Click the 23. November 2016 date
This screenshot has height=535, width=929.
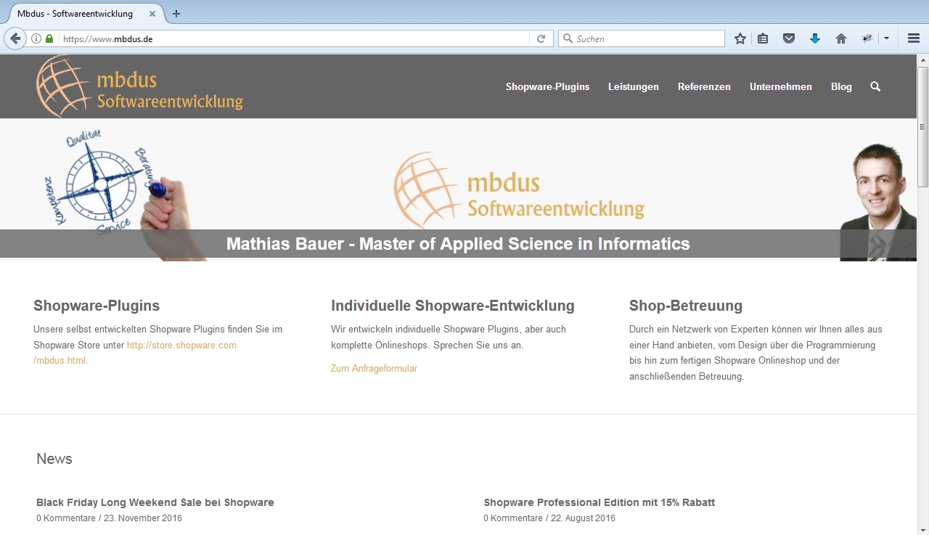143,518
